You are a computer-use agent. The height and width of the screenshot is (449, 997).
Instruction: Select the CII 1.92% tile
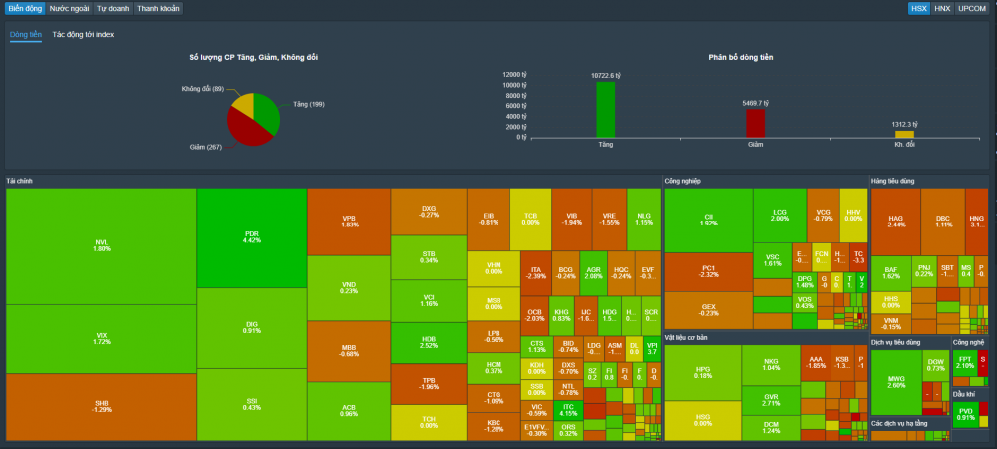[x=708, y=221]
